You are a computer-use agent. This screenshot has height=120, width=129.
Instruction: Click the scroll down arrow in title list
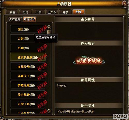[x=49, y=111]
